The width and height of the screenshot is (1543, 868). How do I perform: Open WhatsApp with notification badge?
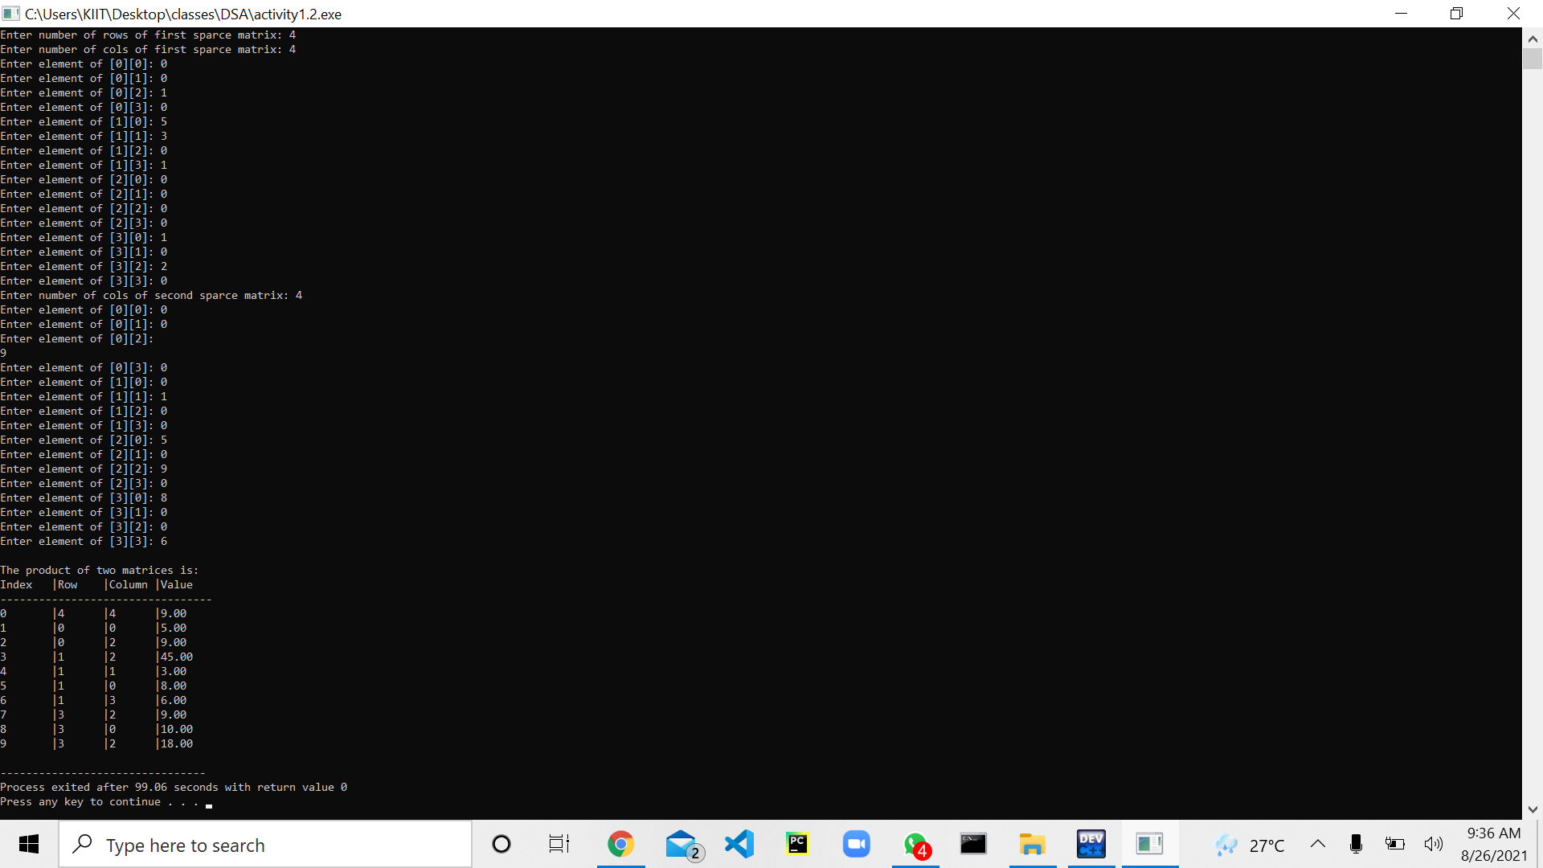(x=916, y=844)
